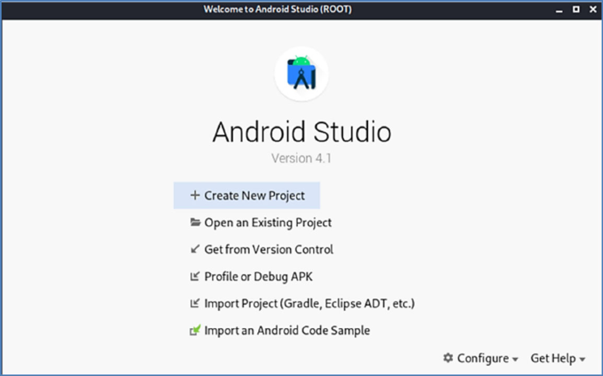603x376 pixels.
Task: Select Get from Version Control
Action: (x=261, y=249)
